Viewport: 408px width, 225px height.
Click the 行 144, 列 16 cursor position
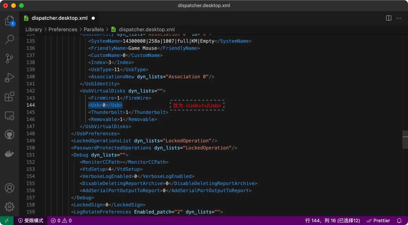(x=333, y=221)
